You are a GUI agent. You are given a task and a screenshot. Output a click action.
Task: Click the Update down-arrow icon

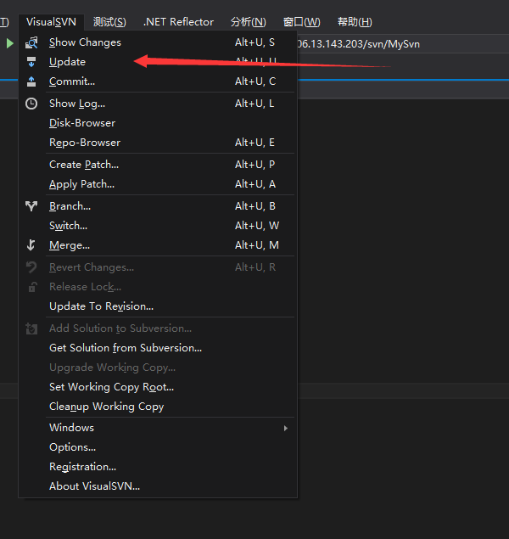31,62
